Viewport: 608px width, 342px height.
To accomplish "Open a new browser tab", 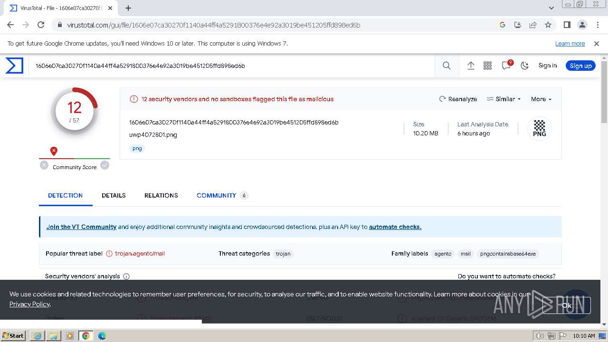I will pos(128,8).
